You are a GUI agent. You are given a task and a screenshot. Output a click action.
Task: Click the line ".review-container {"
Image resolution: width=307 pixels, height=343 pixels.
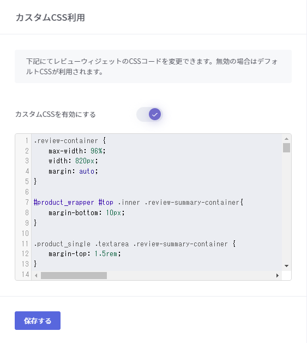(70, 141)
